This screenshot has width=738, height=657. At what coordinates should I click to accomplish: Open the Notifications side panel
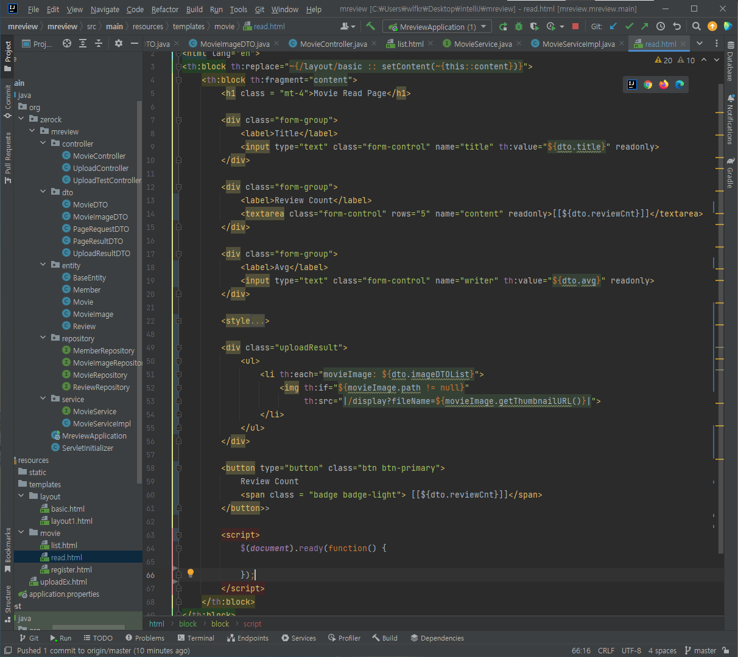pyautogui.click(x=730, y=119)
